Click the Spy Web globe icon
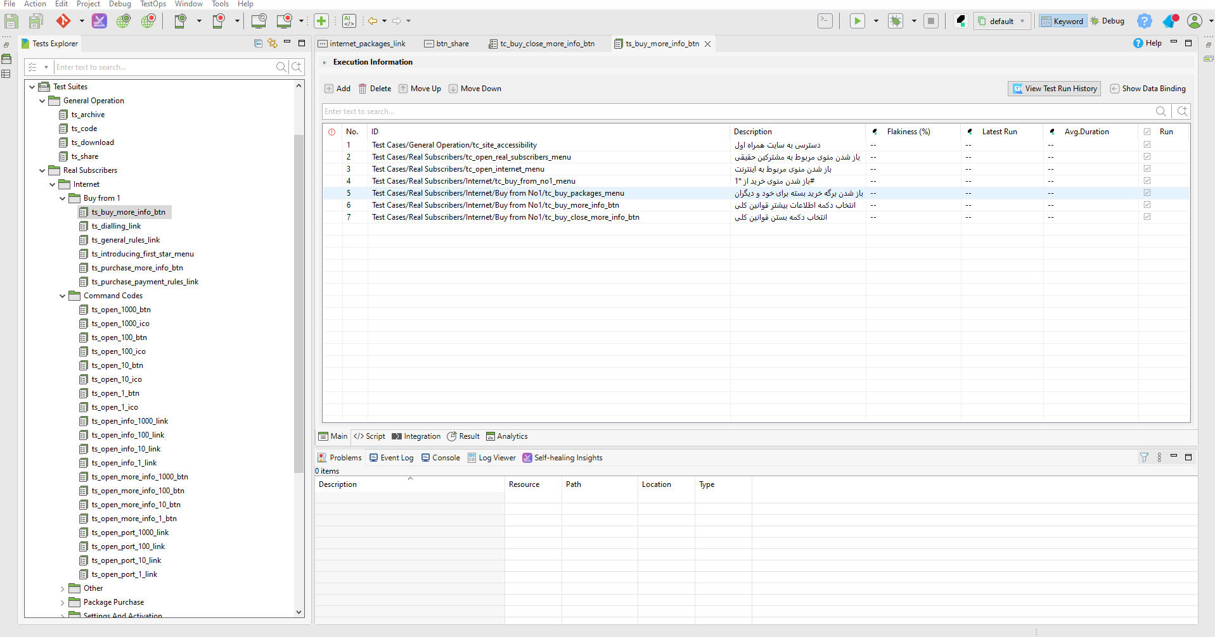The height and width of the screenshot is (637, 1215). point(124,21)
